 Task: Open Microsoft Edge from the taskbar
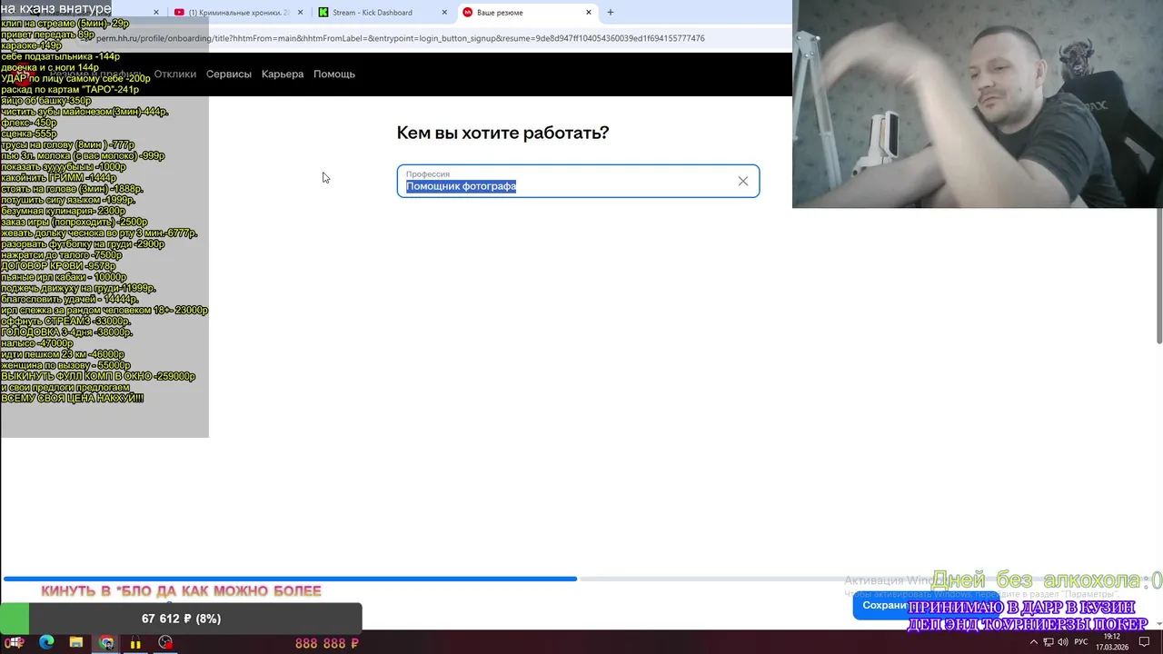(46, 642)
